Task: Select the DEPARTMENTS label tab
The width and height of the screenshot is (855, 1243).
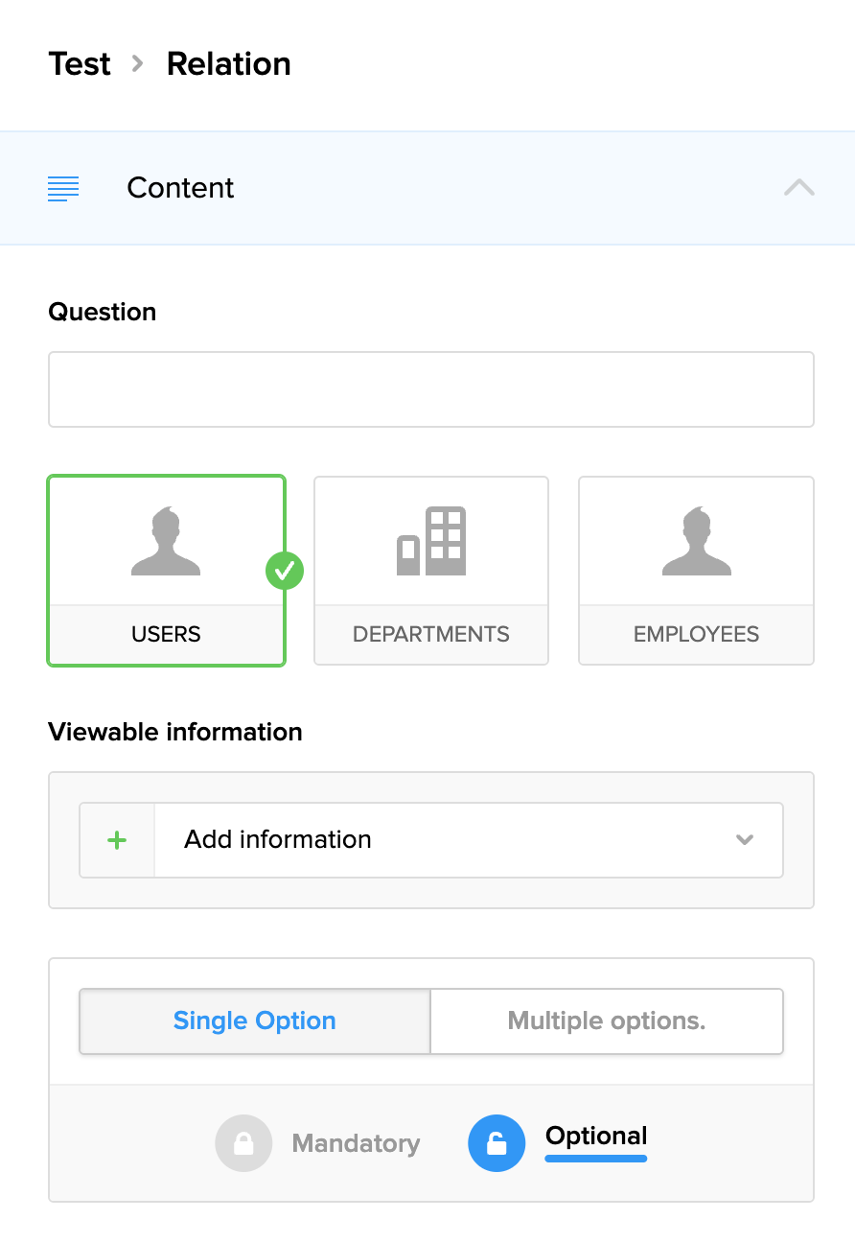Action: click(431, 635)
